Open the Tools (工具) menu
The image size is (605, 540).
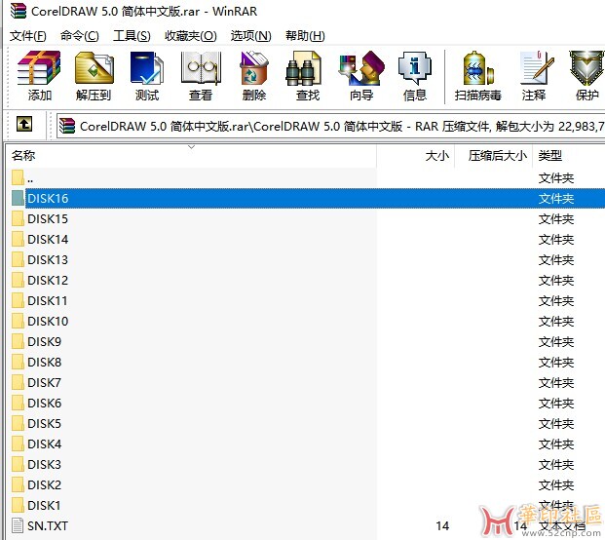click(x=132, y=36)
